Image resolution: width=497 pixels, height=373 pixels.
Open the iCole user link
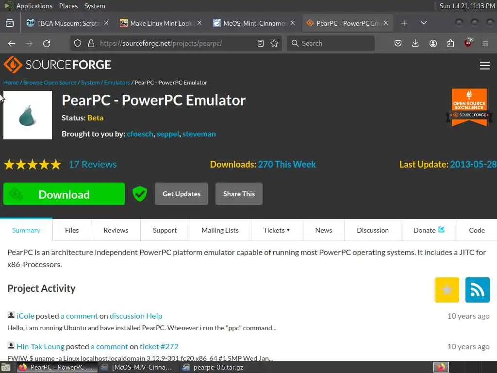25,316
